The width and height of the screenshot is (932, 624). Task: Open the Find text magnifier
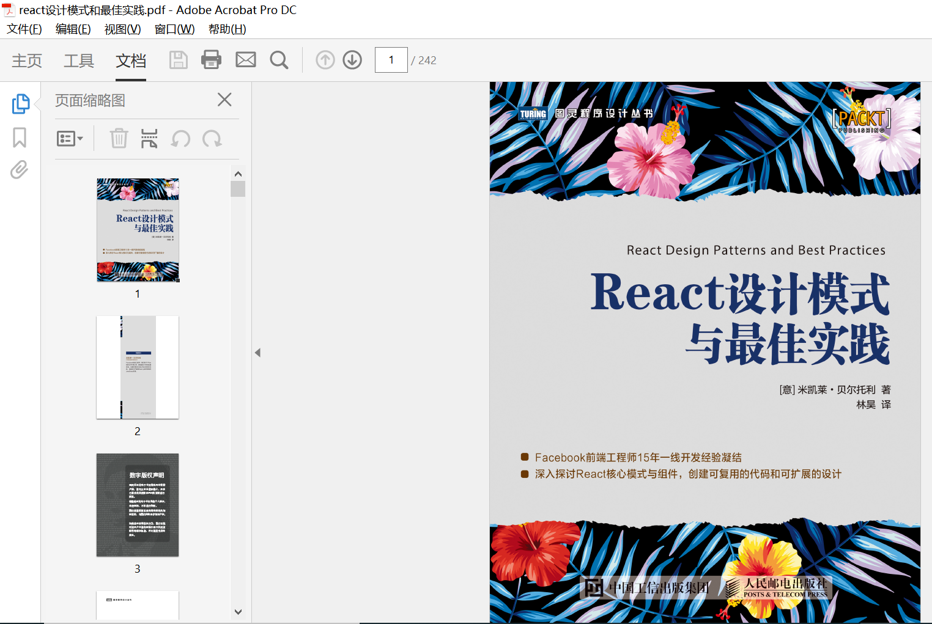279,60
